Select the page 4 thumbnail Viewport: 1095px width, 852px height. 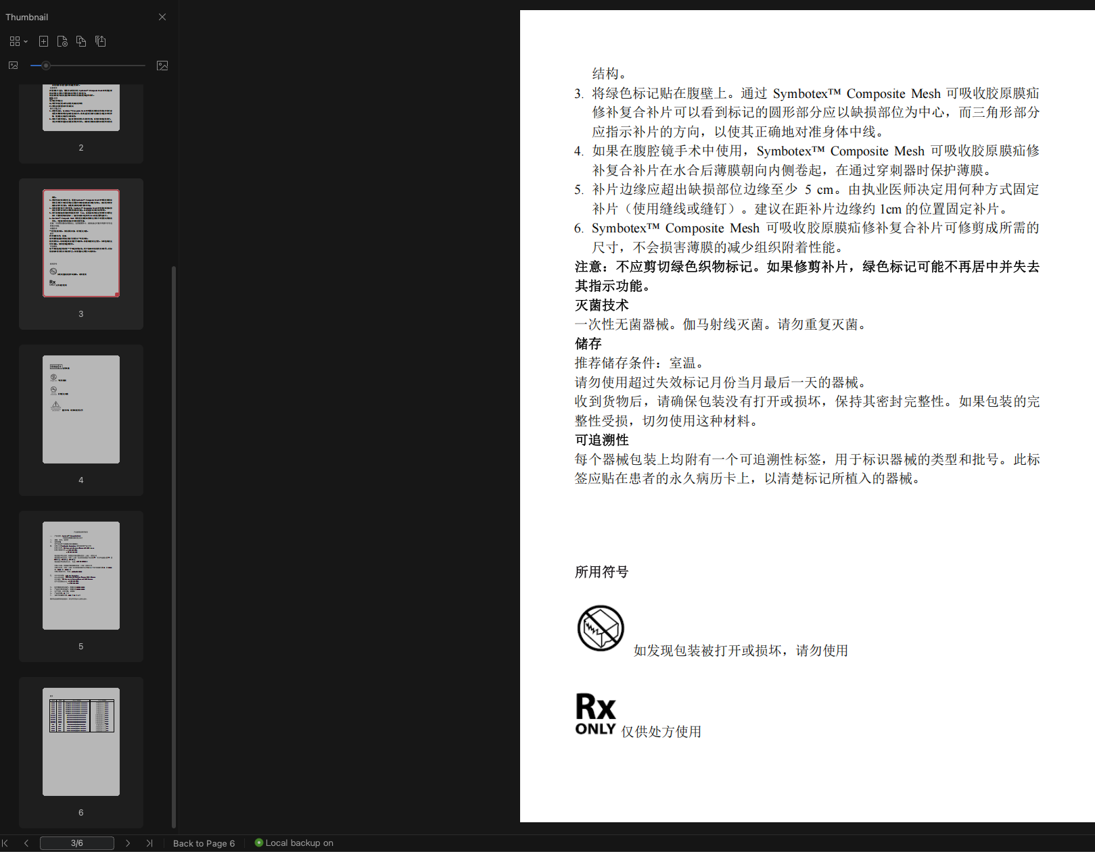81,409
